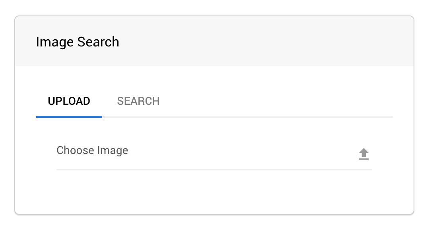Switch to the SEARCH tab
This screenshot has height=235, width=439.
coord(138,101)
